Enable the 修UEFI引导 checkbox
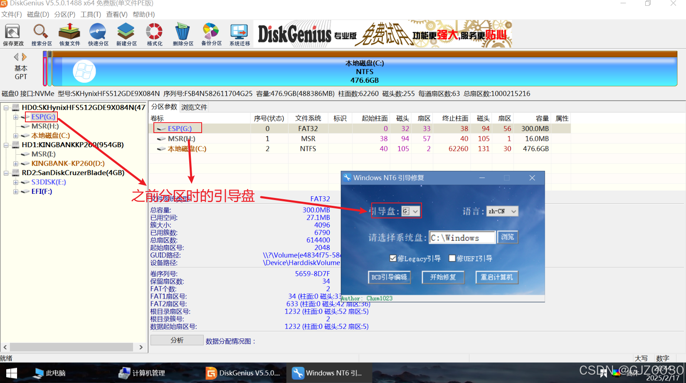Viewport: 686px width, 383px height. 452,258
